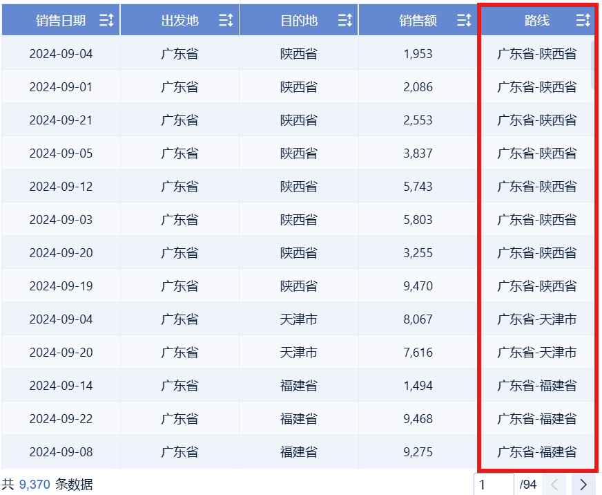Screen dimensions: 602x495
Task: Go to next page arrow
Action: pos(583,484)
